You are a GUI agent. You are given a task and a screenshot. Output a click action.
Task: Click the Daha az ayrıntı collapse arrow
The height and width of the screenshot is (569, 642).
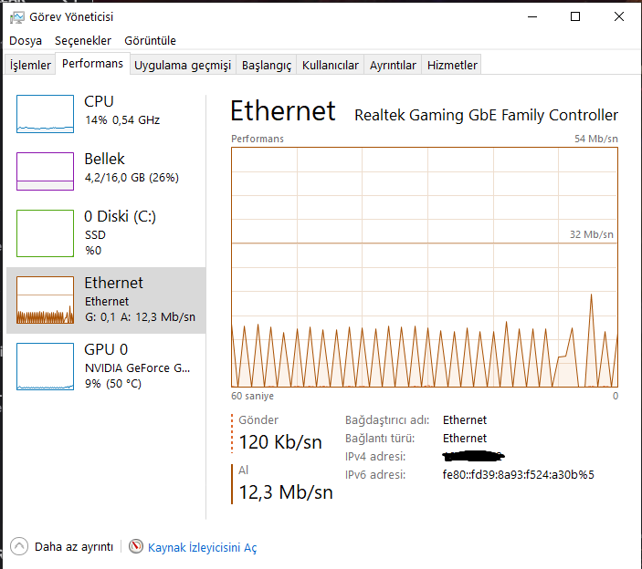(x=19, y=546)
